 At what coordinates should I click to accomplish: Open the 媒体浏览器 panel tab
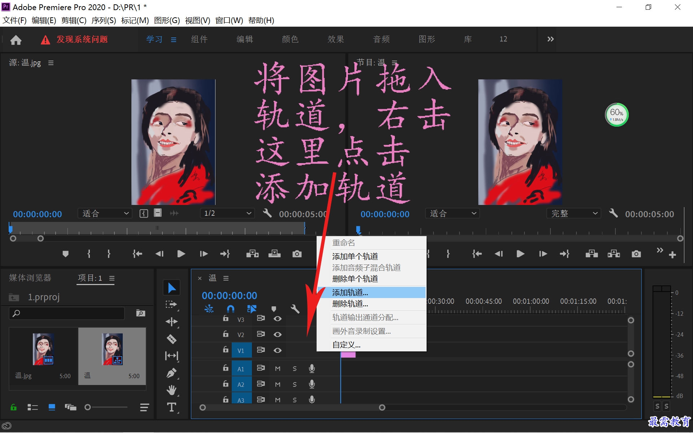click(30, 278)
